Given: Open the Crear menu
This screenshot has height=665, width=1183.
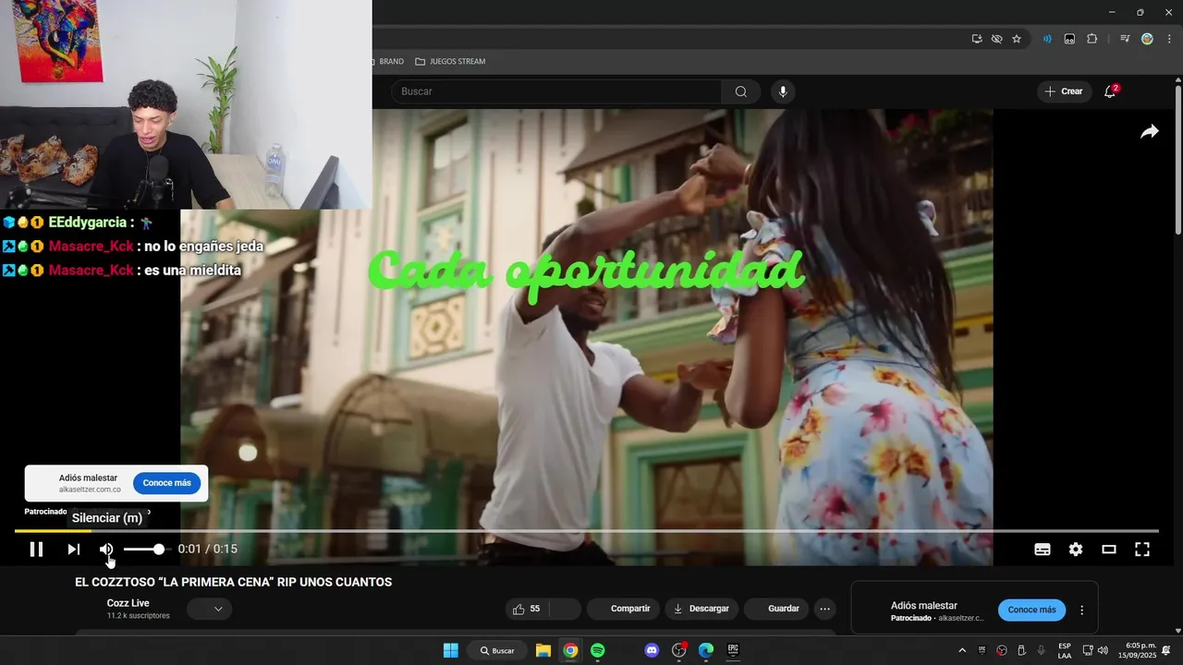Looking at the screenshot, I should (1063, 91).
